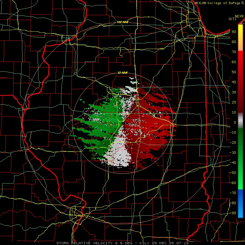Click the -10 knot legend label
Viewport: 245px width, 245px height.
[233, 133]
